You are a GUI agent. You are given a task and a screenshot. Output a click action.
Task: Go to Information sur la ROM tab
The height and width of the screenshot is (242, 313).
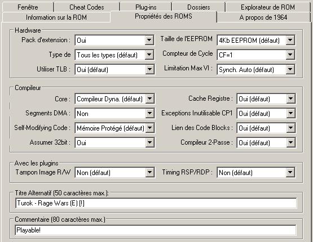(x=56, y=17)
